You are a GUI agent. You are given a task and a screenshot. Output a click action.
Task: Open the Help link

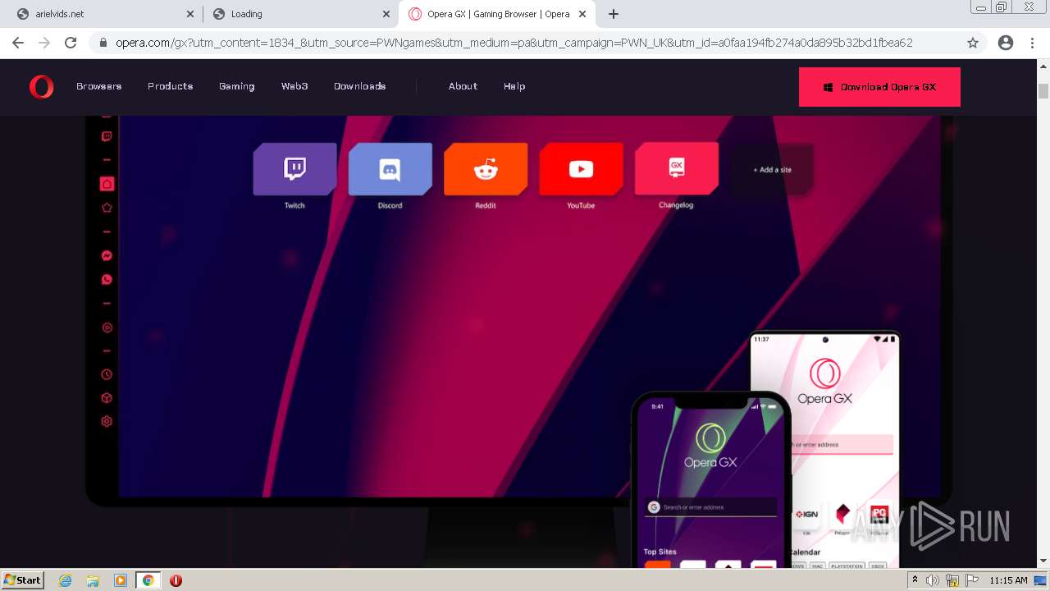point(514,86)
